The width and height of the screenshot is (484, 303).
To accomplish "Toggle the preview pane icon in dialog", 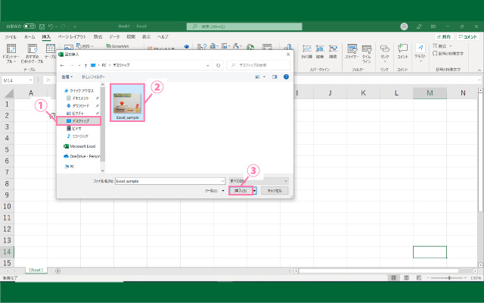I will [x=275, y=77].
